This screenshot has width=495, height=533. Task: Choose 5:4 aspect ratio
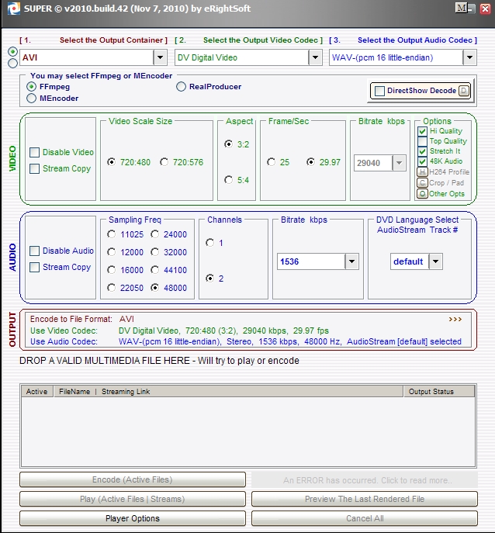[x=228, y=180]
